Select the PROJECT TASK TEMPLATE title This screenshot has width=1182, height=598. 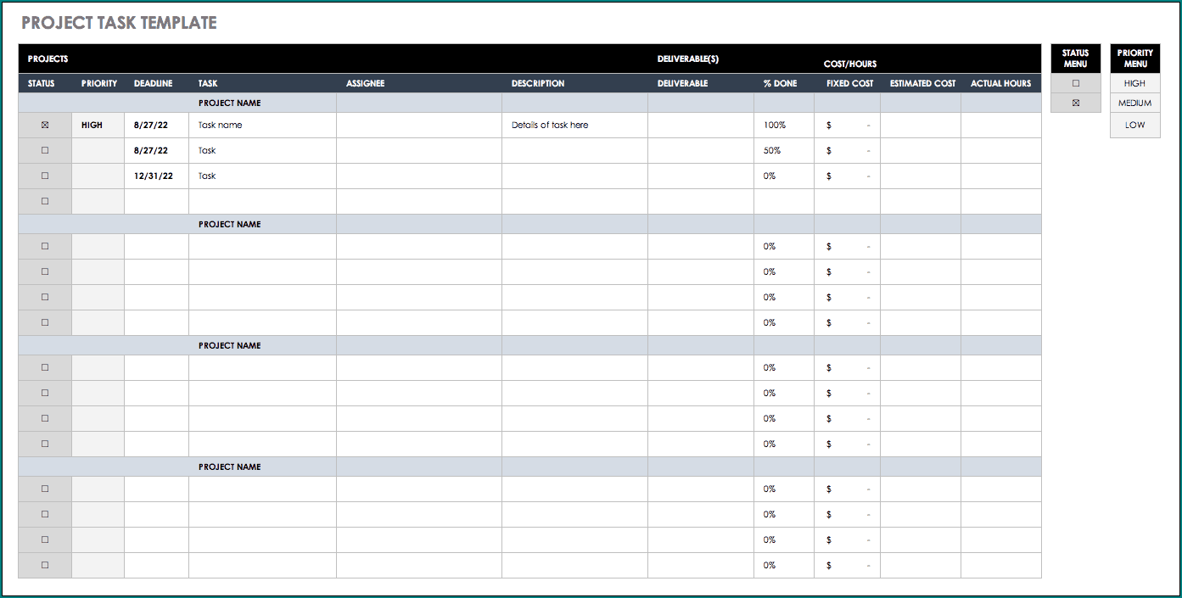click(120, 23)
